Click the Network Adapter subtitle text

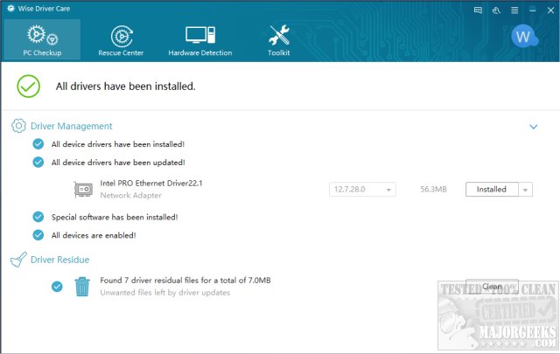point(130,195)
